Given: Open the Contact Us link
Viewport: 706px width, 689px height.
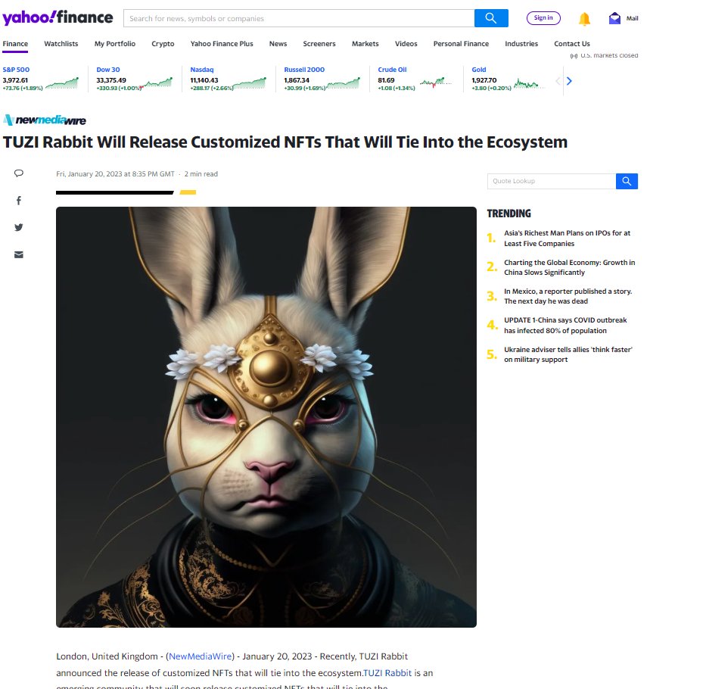Looking at the screenshot, I should 572,44.
